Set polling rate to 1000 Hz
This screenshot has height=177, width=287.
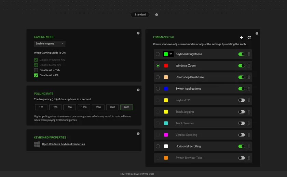pos(84,107)
